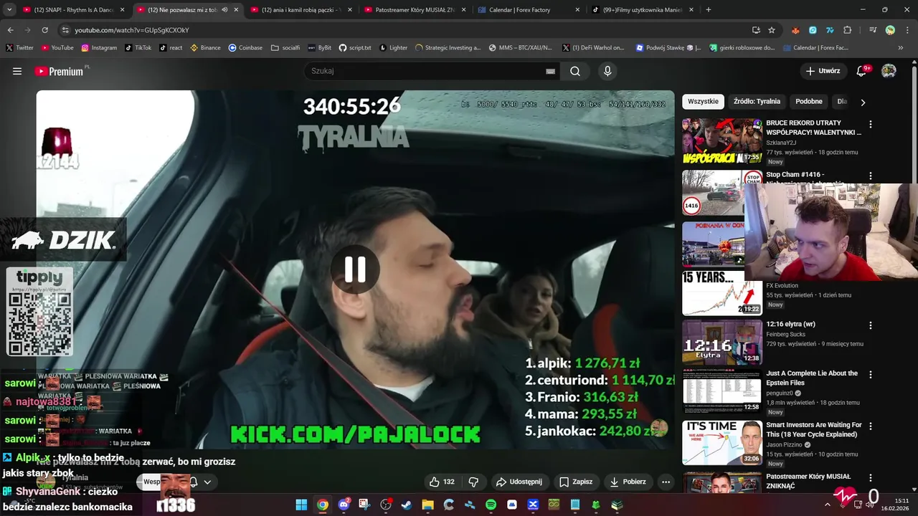Open options for Epstein Files video

pyautogui.click(x=870, y=375)
